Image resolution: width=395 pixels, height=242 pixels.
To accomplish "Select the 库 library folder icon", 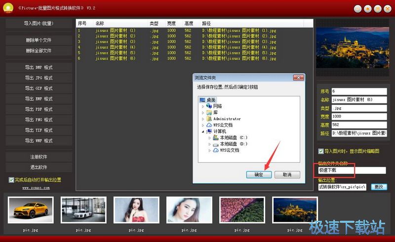I will click(209, 112).
